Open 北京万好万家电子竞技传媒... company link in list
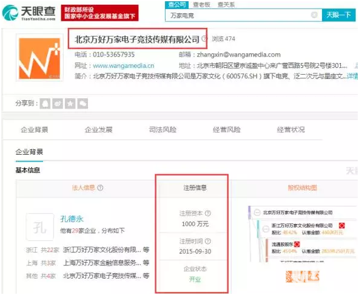359x295 pixels. pos(102,276)
